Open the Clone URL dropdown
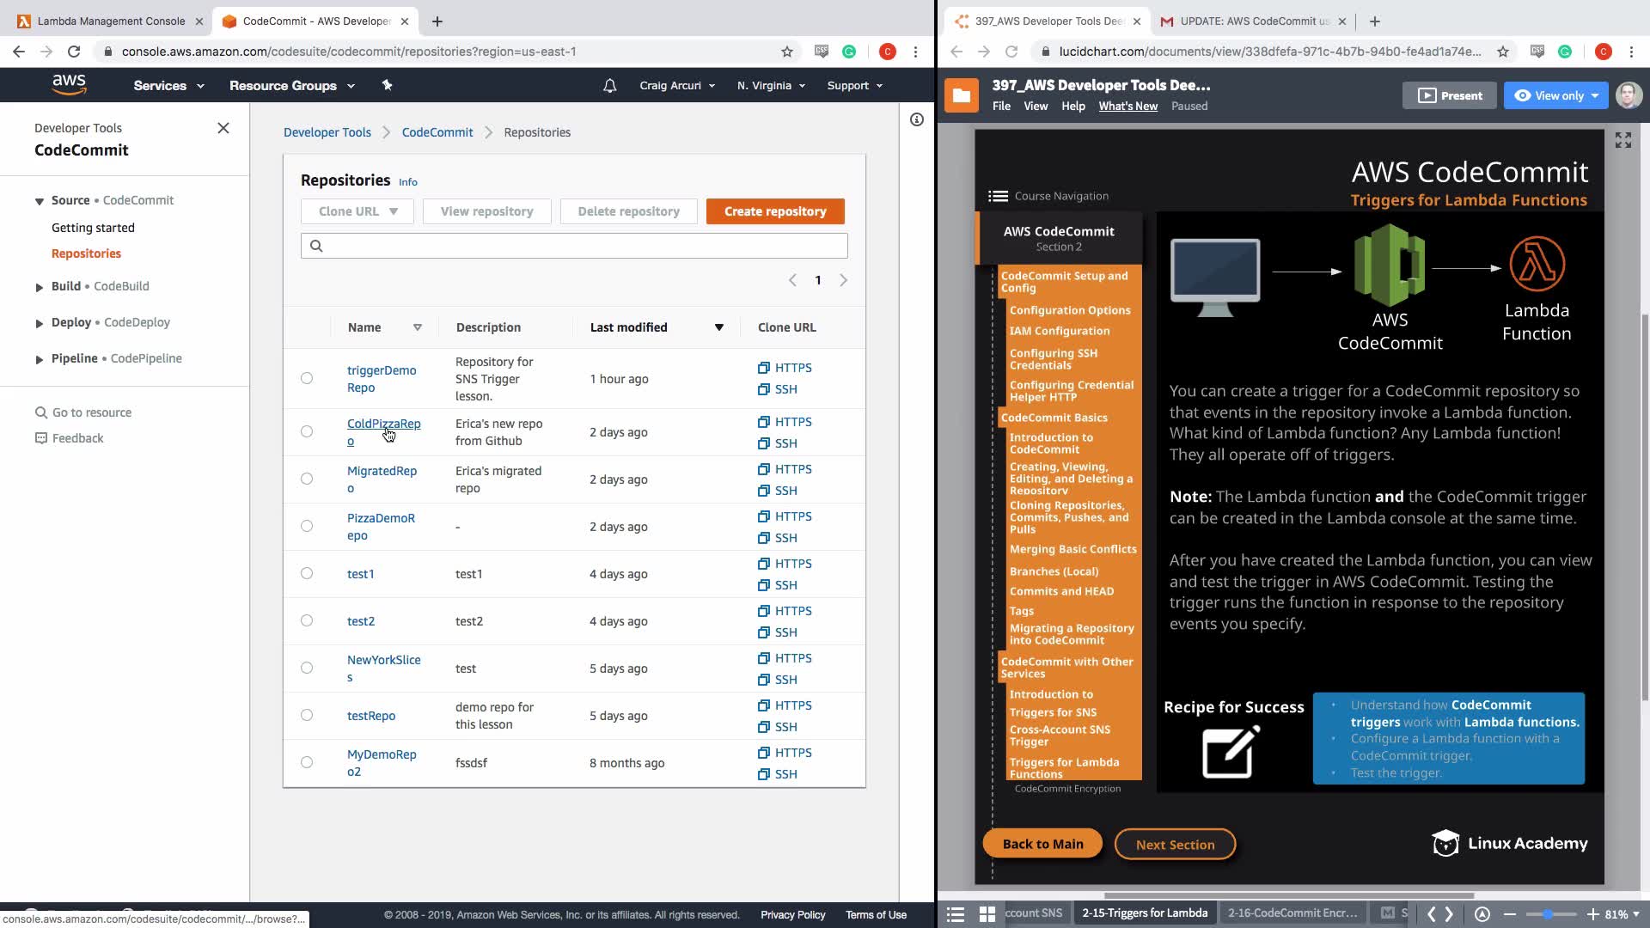The image size is (1650, 928). [357, 211]
